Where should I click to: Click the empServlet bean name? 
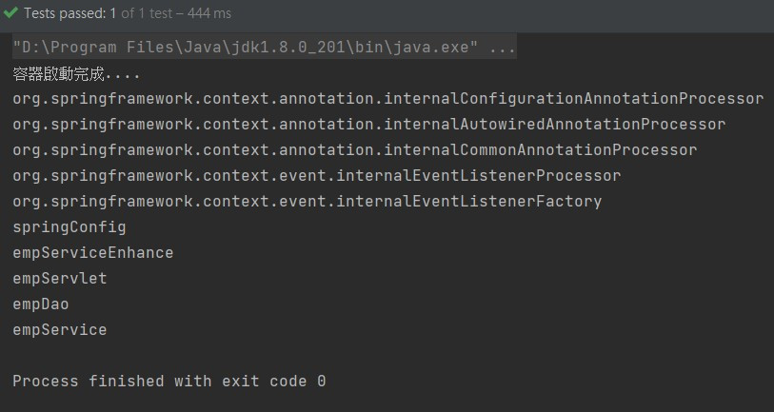(x=60, y=278)
